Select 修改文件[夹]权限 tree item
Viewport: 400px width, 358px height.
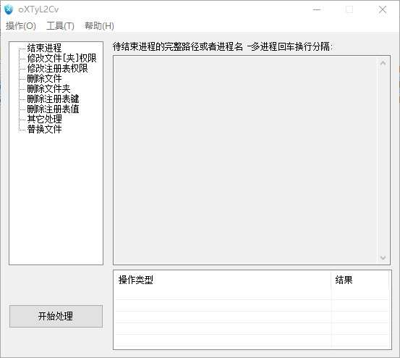click(x=61, y=58)
